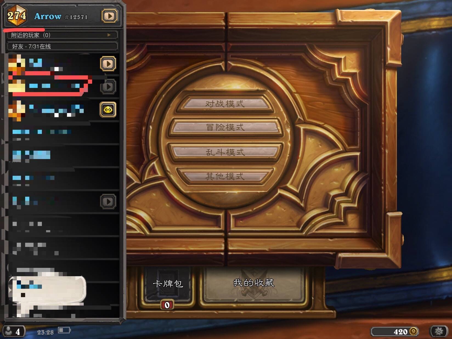
Task: Open 其他模式
Action: coord(225,176)
